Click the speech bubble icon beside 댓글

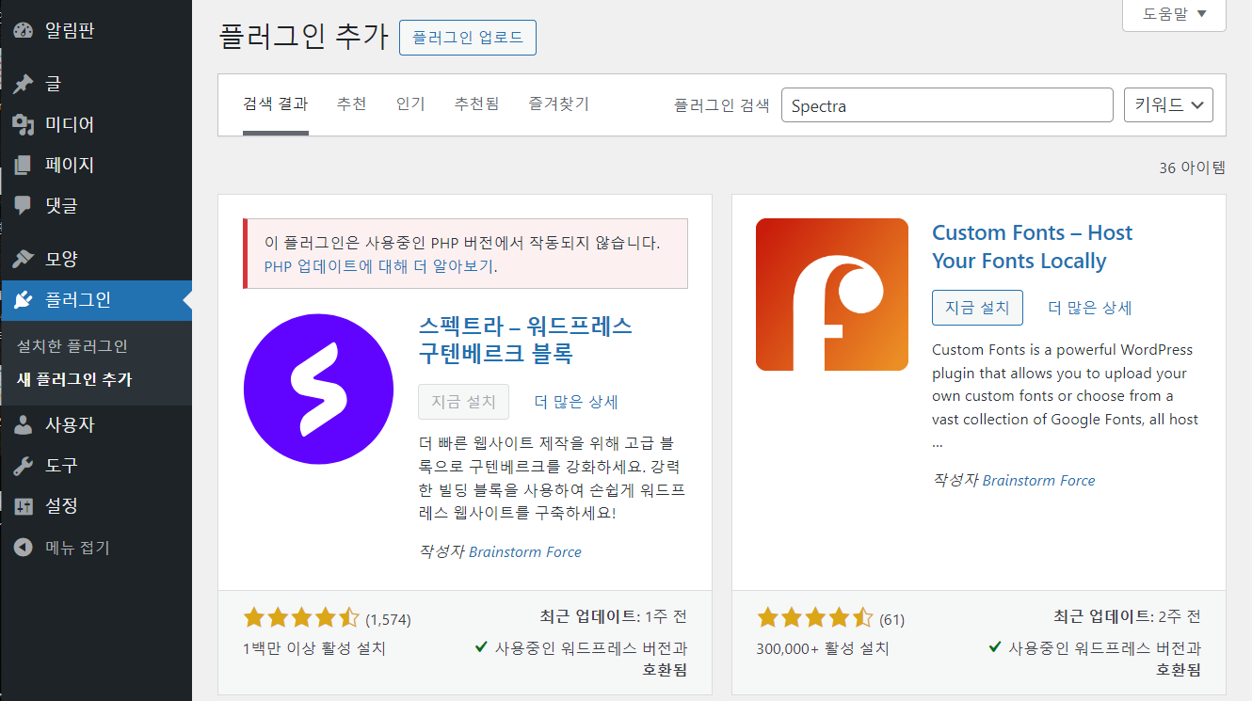(24, 205)
